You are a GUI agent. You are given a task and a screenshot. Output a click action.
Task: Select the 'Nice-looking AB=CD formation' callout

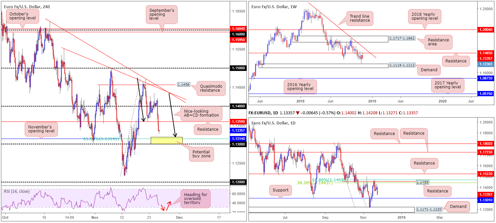(201, 113)
